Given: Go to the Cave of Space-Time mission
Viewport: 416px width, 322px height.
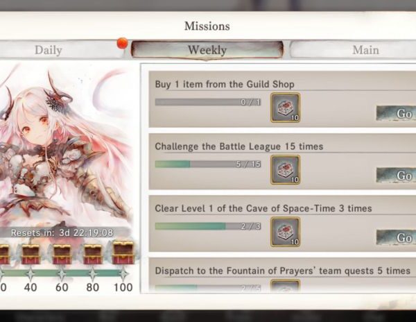Looking at the screenshot, I should tap(396, 237).
